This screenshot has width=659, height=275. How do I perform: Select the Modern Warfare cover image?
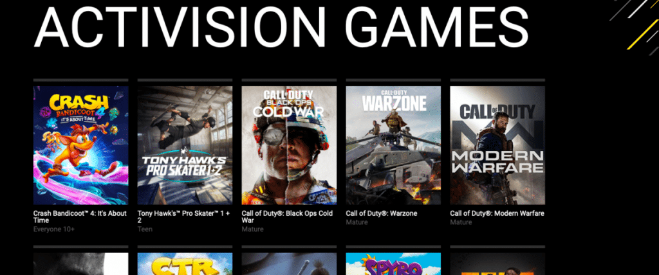point(497,145)
